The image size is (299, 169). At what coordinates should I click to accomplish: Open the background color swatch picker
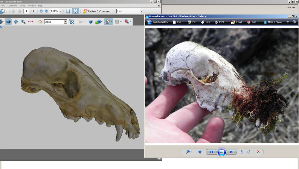[x=117, y=22]
